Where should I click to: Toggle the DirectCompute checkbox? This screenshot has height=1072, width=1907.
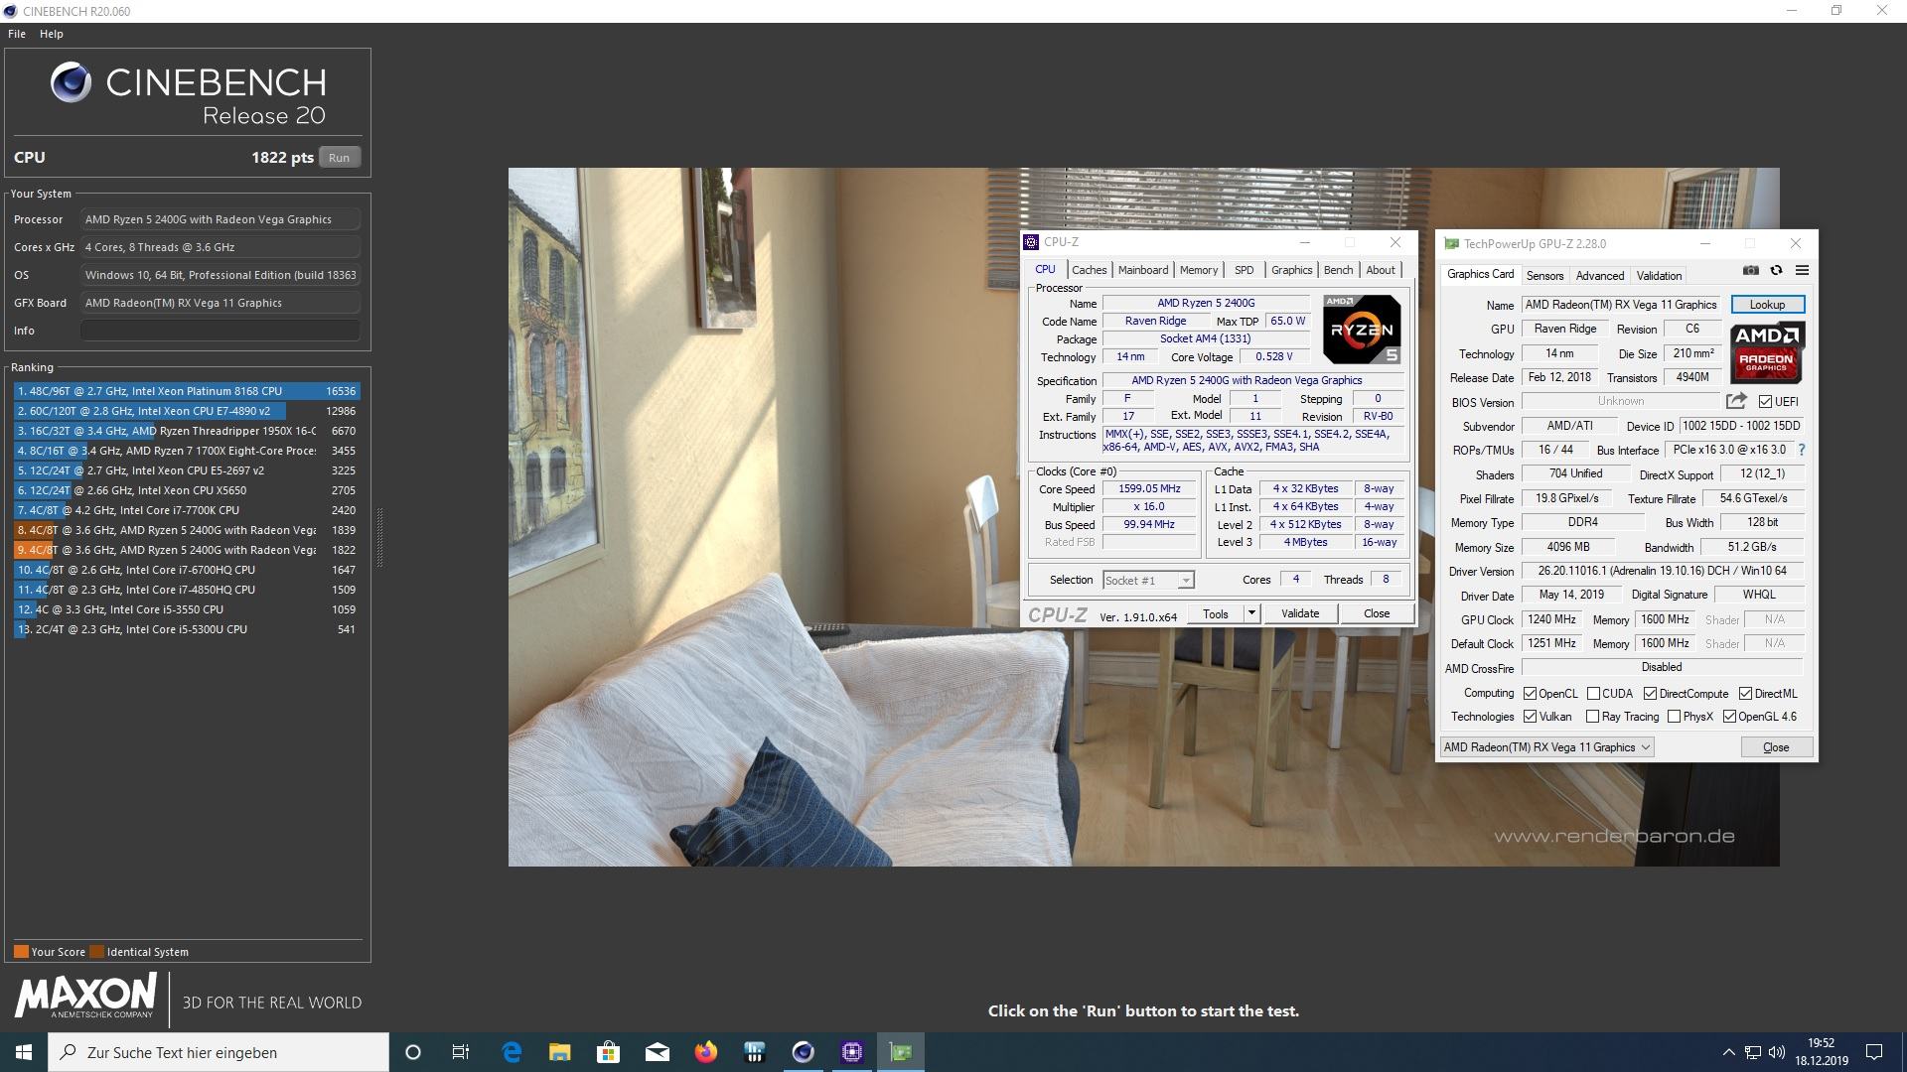[1650, 694]
